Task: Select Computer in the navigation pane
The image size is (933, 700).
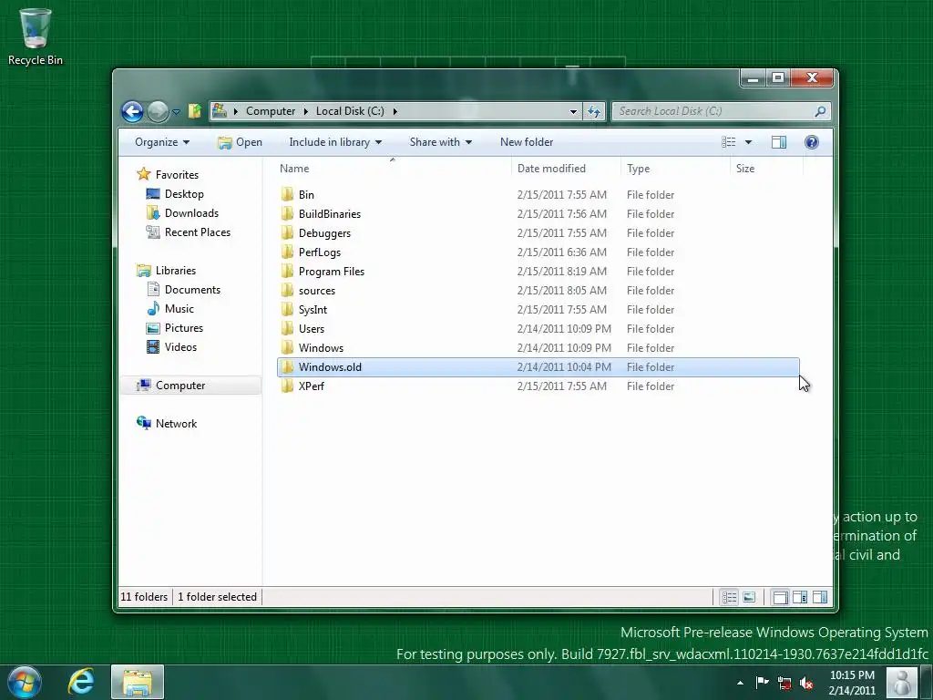Action: point(180,386)
